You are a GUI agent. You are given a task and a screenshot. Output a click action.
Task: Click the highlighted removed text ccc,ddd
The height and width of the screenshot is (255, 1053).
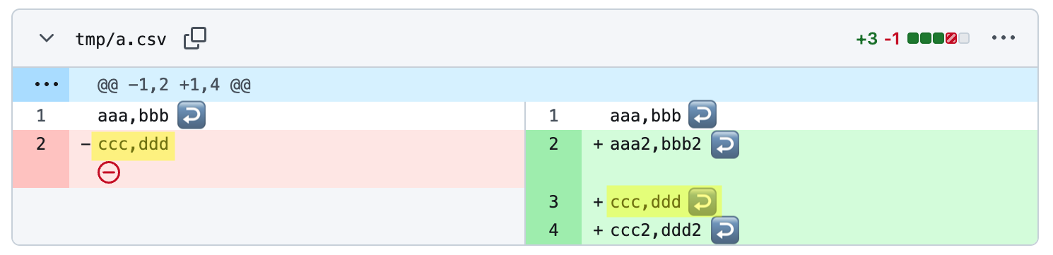pos(134,145)
